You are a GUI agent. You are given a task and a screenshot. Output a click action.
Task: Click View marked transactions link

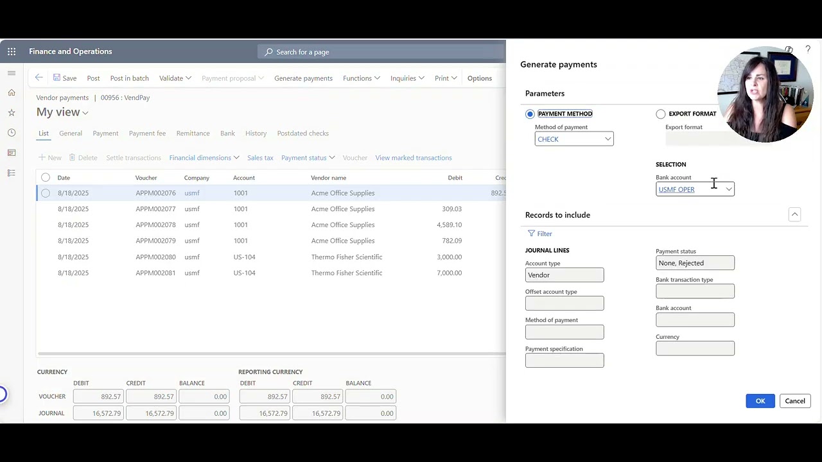pos(414,157)
